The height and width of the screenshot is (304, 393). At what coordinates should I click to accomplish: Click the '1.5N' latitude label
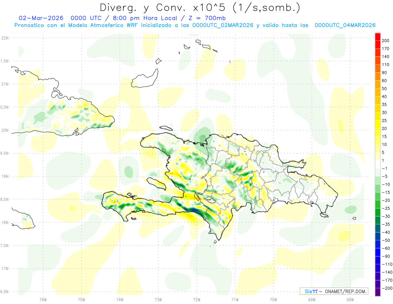[5, 61]
